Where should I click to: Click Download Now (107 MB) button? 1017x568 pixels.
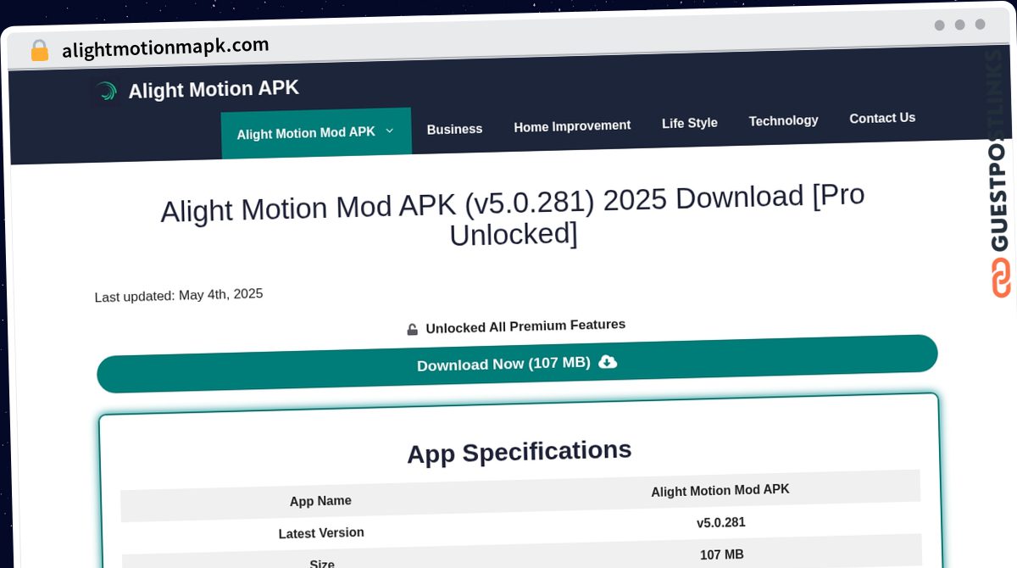click(x=517, y=364)
